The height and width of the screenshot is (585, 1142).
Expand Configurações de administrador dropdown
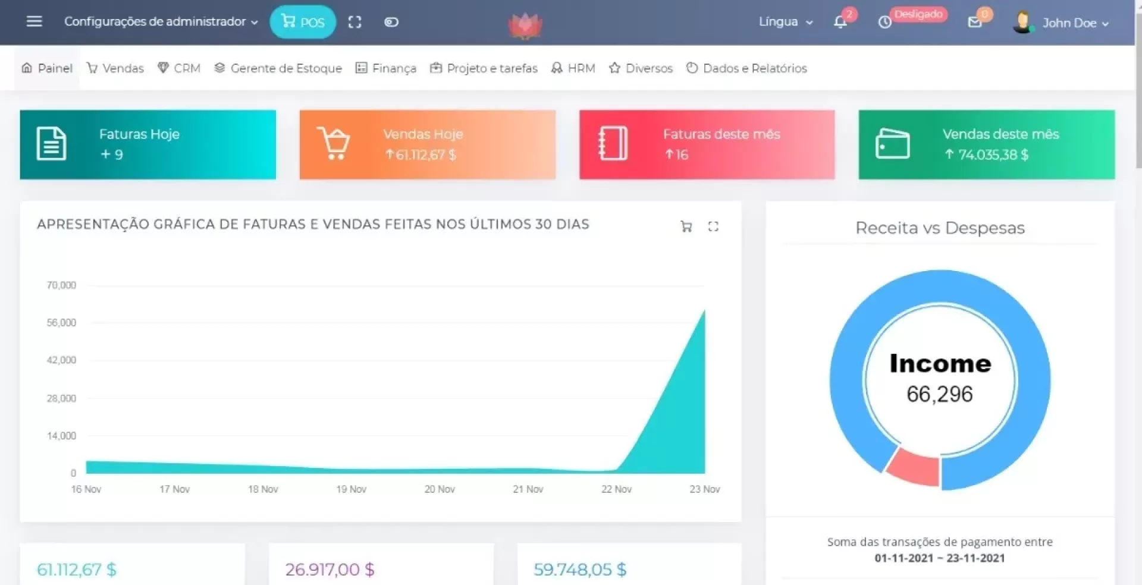pyautogui.click(x=161, y=21)
